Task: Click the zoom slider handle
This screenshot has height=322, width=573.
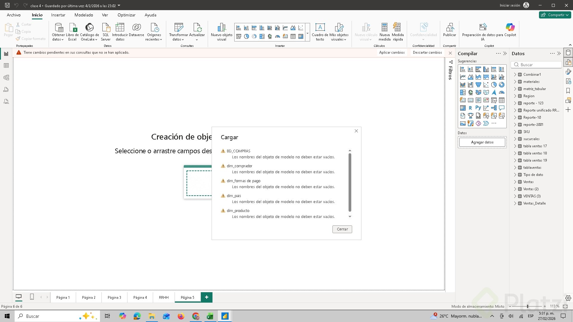Action: 528,306
